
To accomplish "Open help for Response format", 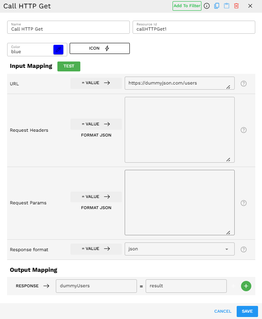I will coord(244,249).
